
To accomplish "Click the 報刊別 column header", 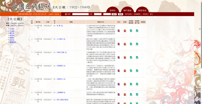I will point(38,22).
